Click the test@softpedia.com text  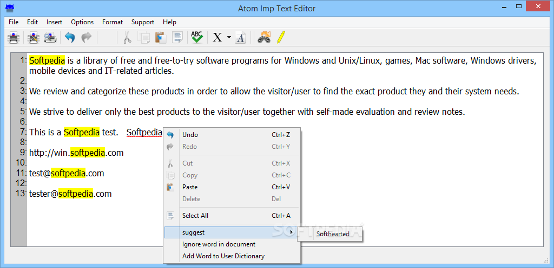pyautogui.click(x=67, y=174)
